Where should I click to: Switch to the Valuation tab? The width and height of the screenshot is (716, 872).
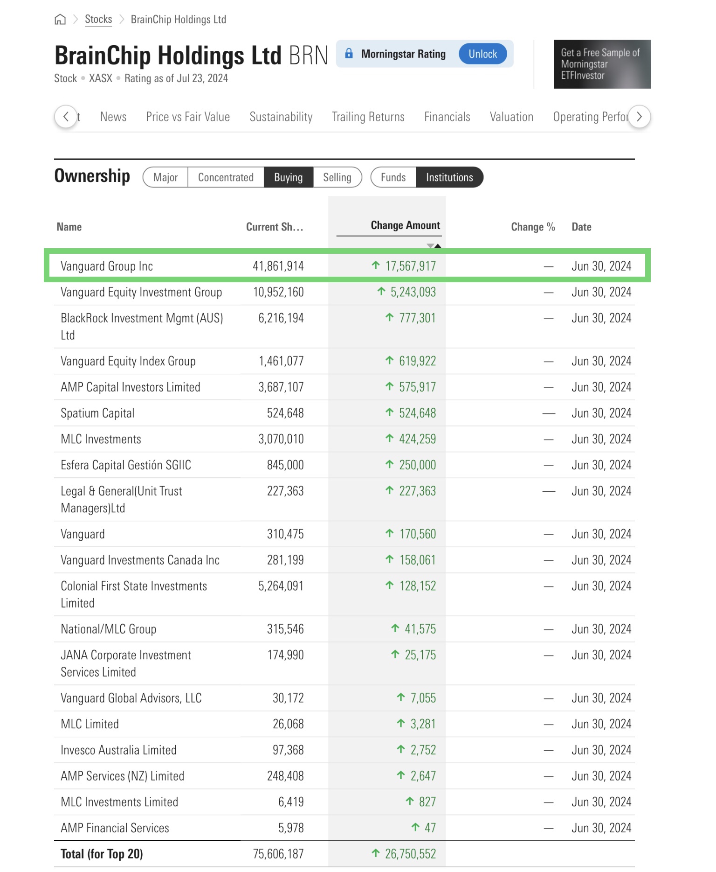click(511, 117)
